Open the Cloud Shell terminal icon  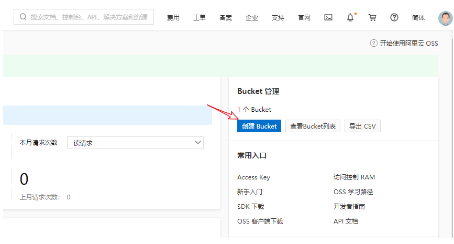pyautogui.click(x=328, y=17)
